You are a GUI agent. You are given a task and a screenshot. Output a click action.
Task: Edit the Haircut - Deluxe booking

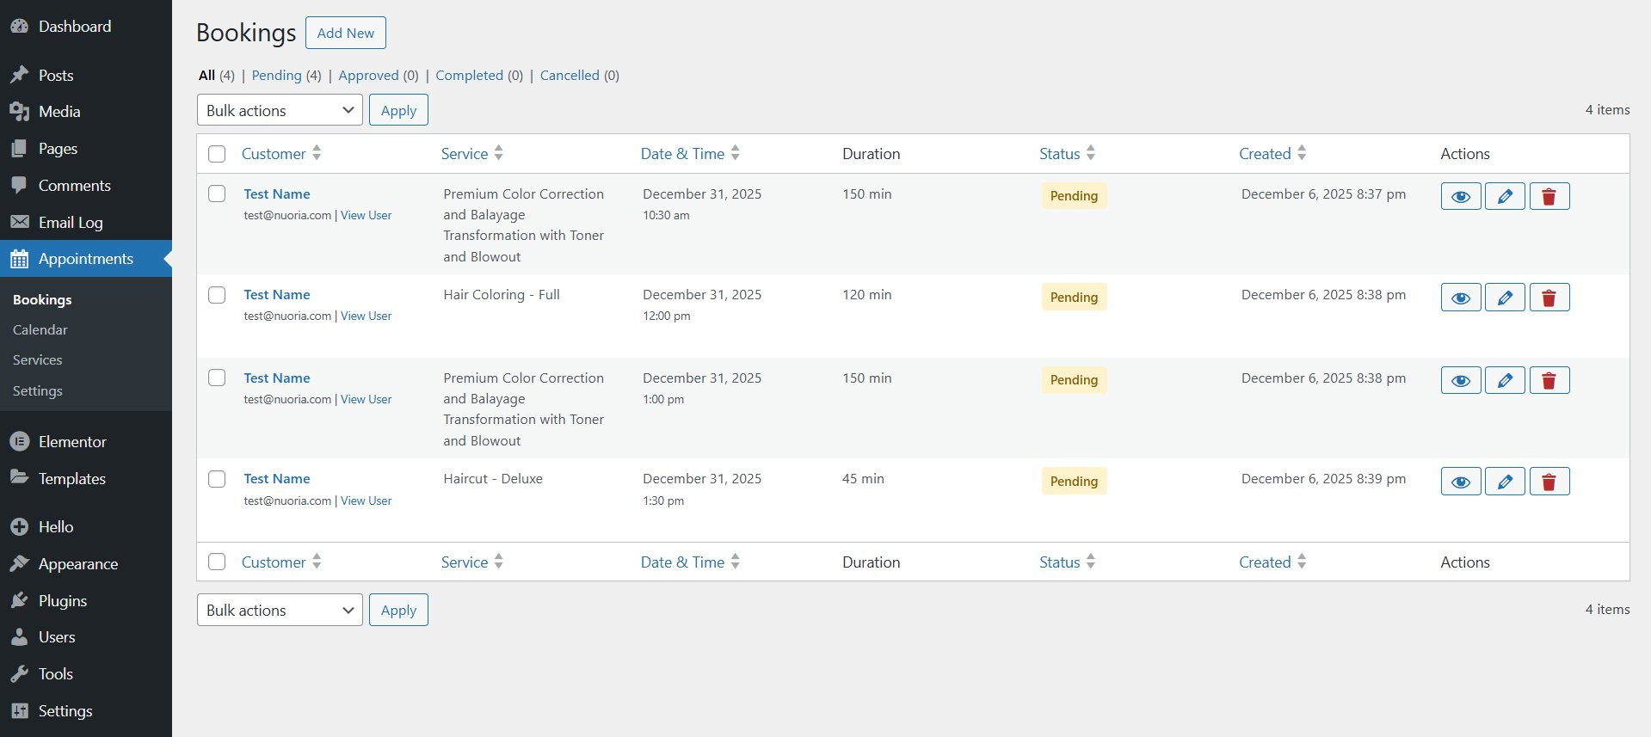(x=1505, y=482)
